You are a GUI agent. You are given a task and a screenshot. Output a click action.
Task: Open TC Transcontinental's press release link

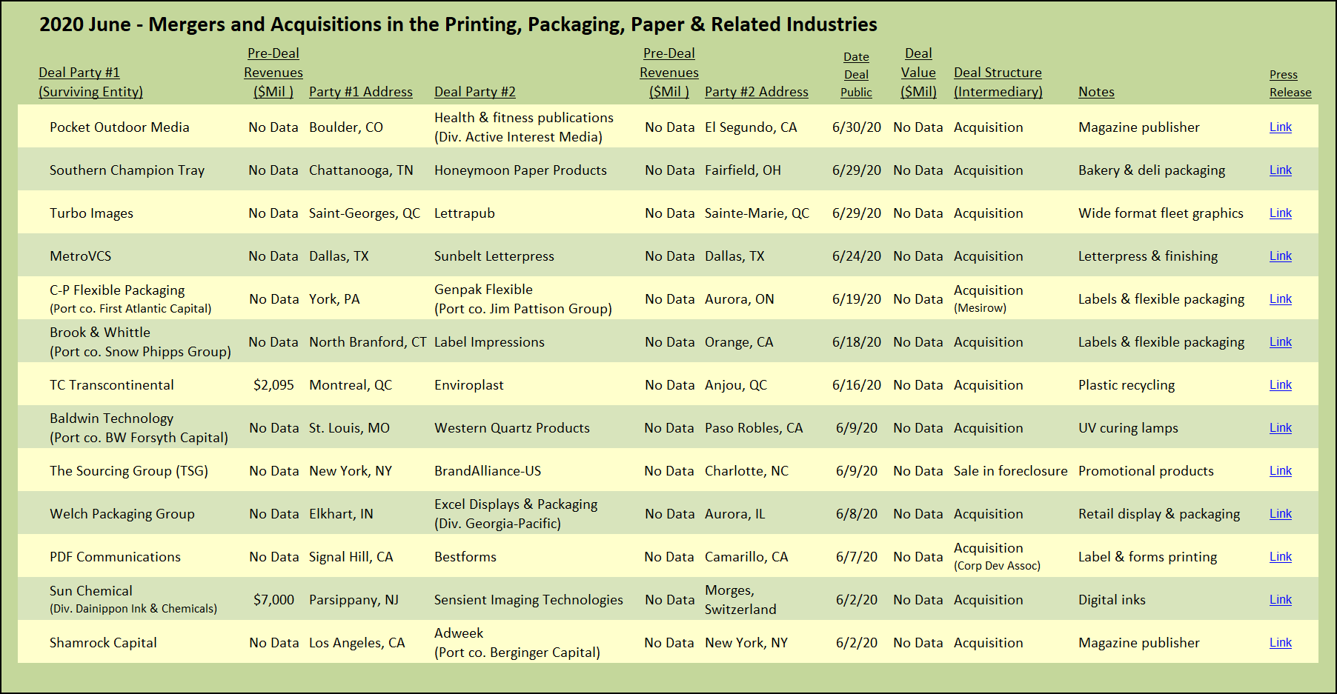click(1280, 385)
